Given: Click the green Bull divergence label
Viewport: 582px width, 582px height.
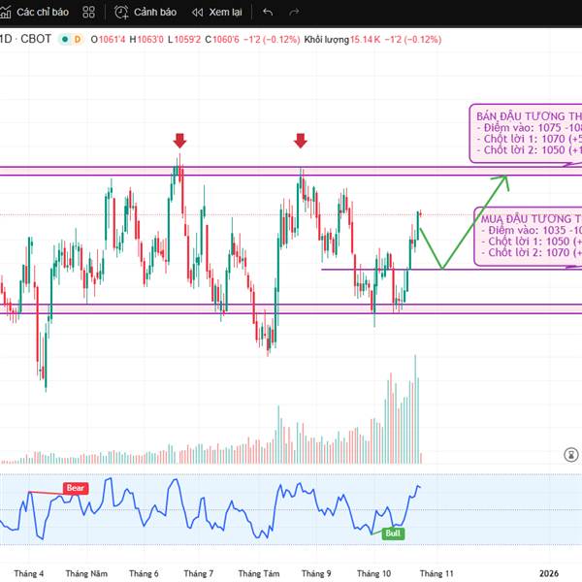Looking at the screenshot, I should (393, 533).
